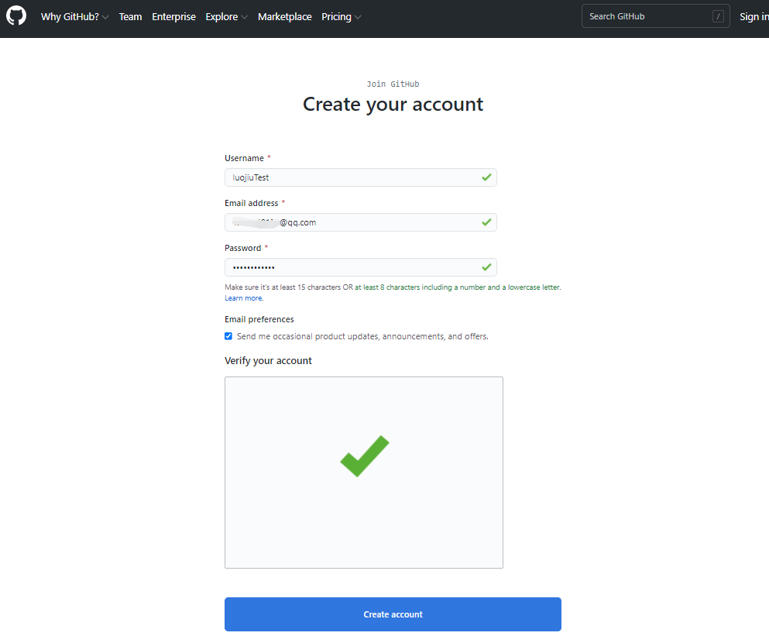769x643 pixels.
Task: Open the Learn more password link
Action: (243, 298)
